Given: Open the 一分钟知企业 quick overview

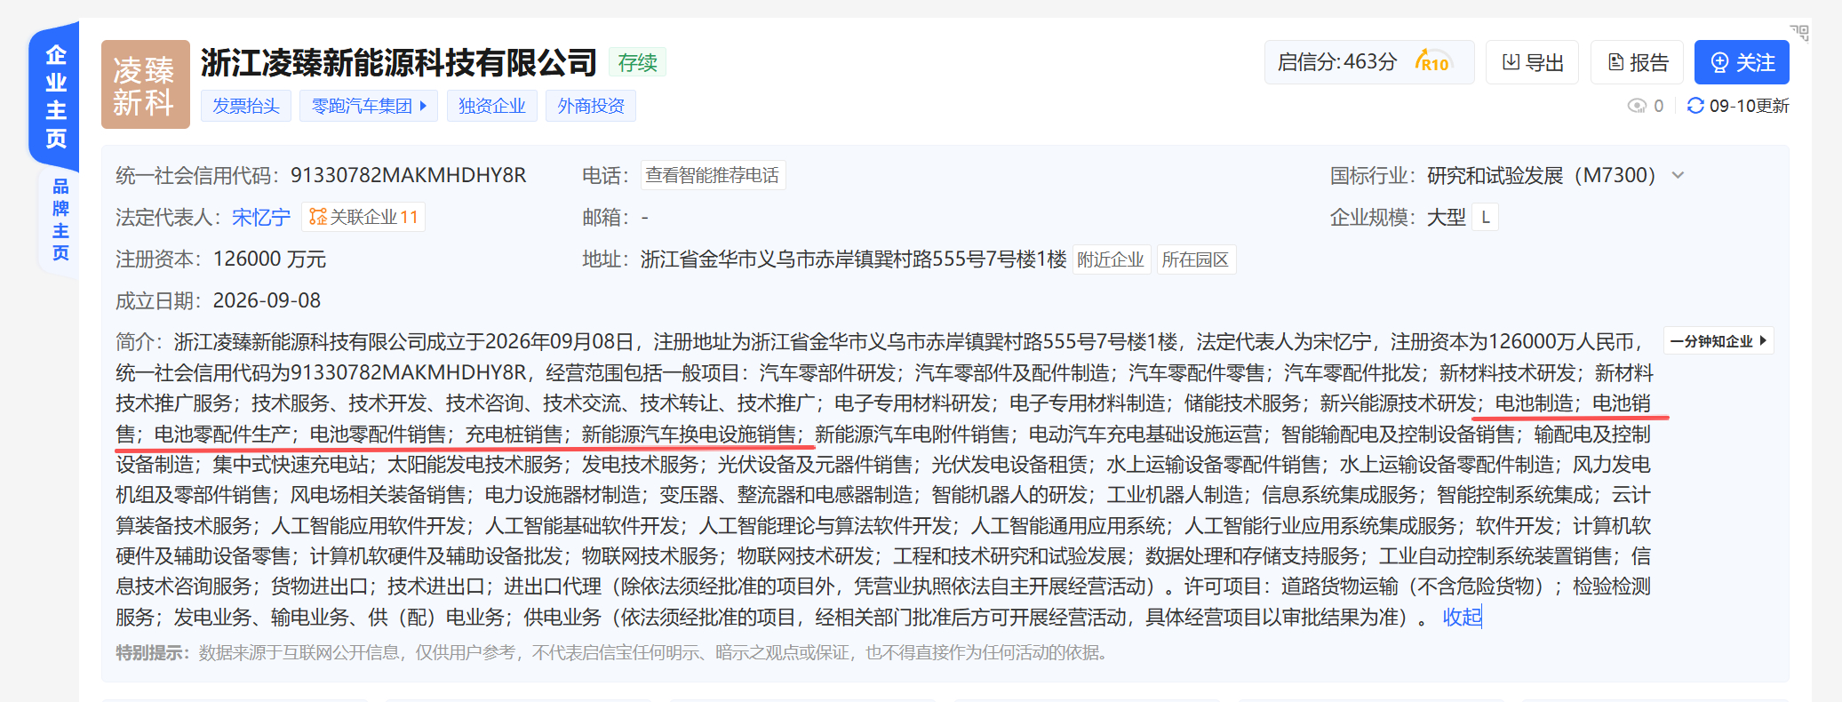Looking at the screenshot, I should tap(1718, 341).
